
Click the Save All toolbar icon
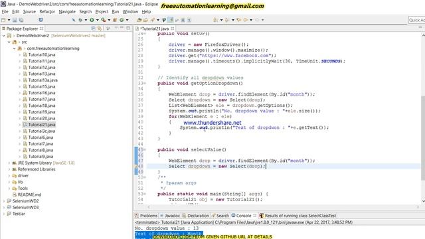21,20
